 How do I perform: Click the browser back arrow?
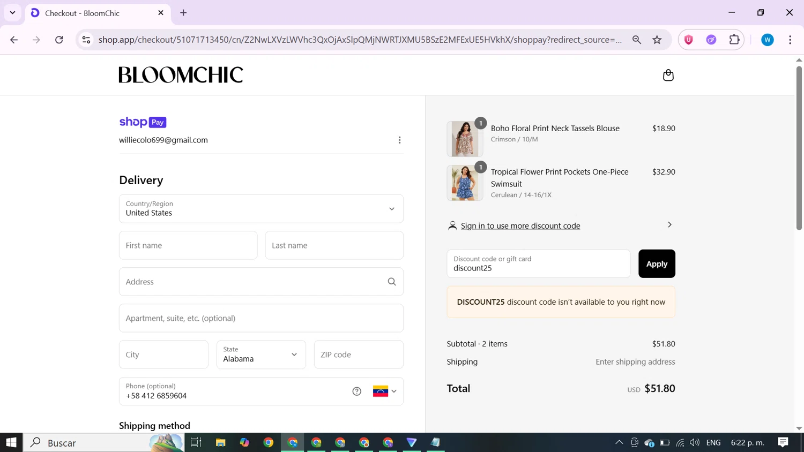tap(14, 40)
